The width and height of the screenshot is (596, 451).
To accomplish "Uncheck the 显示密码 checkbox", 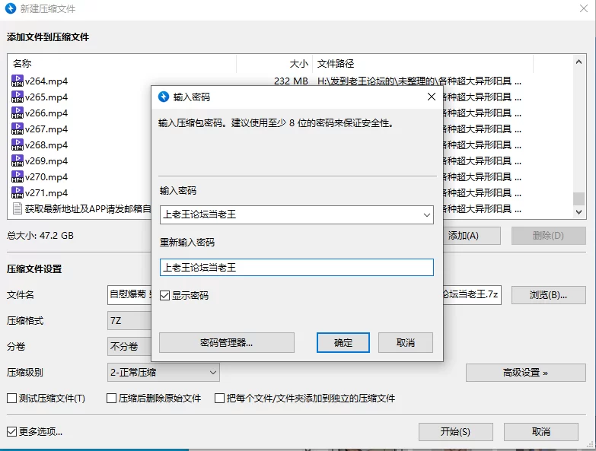I will tap(164, 295).
